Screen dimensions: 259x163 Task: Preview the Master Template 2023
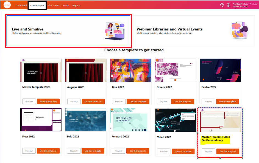pos(29,102)
